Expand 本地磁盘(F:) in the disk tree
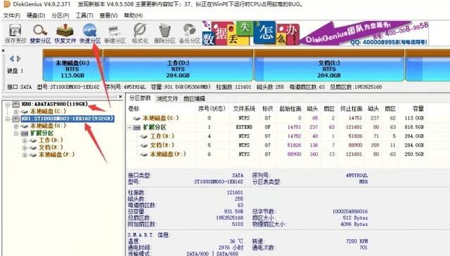The width and height of the screenshot is (450, 256). tap(25, 155)
